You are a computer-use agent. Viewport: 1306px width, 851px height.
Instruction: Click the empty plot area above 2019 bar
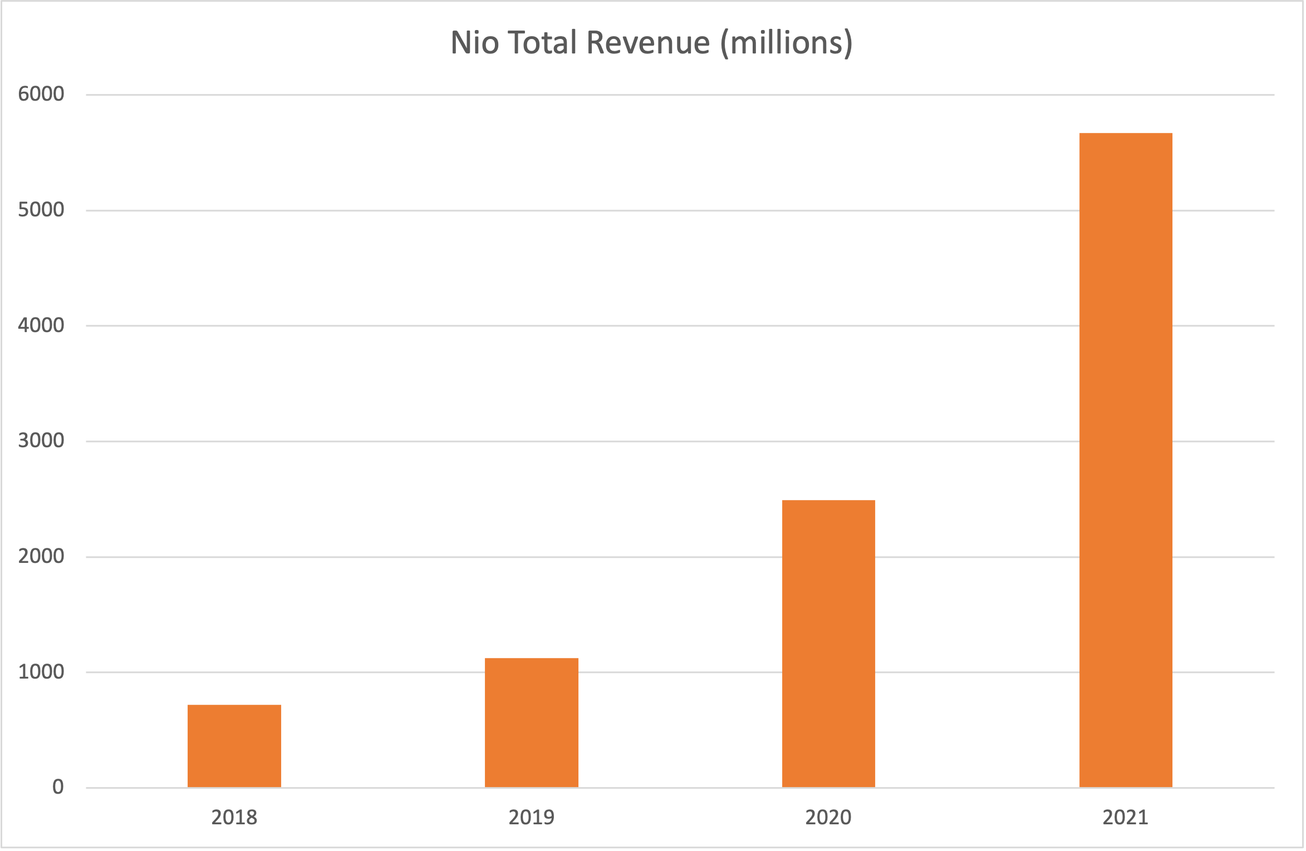(x=532, y=389)
